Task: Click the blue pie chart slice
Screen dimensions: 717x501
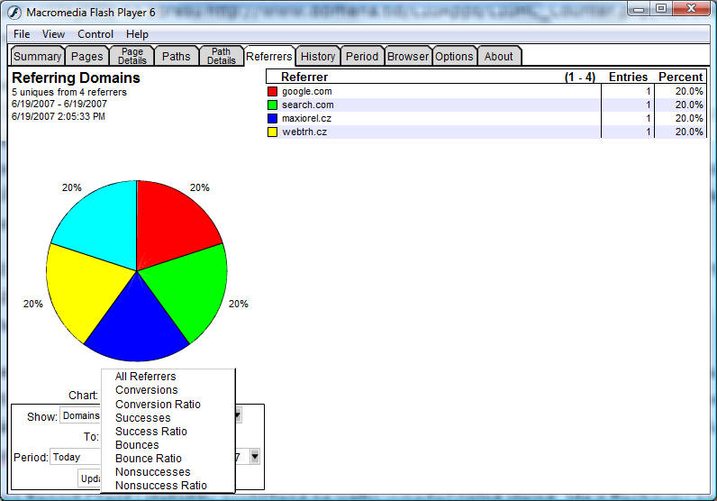Action: pyautogui.click(x=137, y=327)
